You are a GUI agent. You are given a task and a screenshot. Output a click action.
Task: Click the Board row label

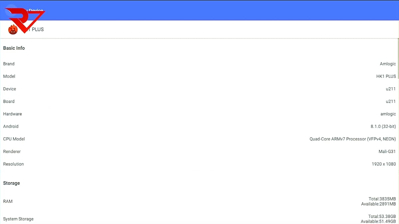9,102
